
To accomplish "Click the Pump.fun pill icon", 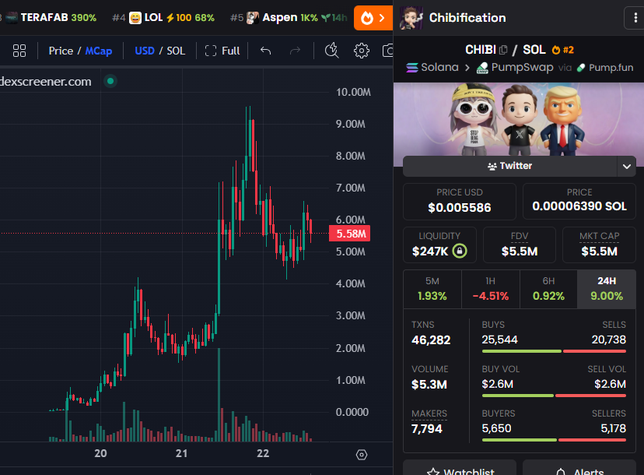I will tap(581, 68).
